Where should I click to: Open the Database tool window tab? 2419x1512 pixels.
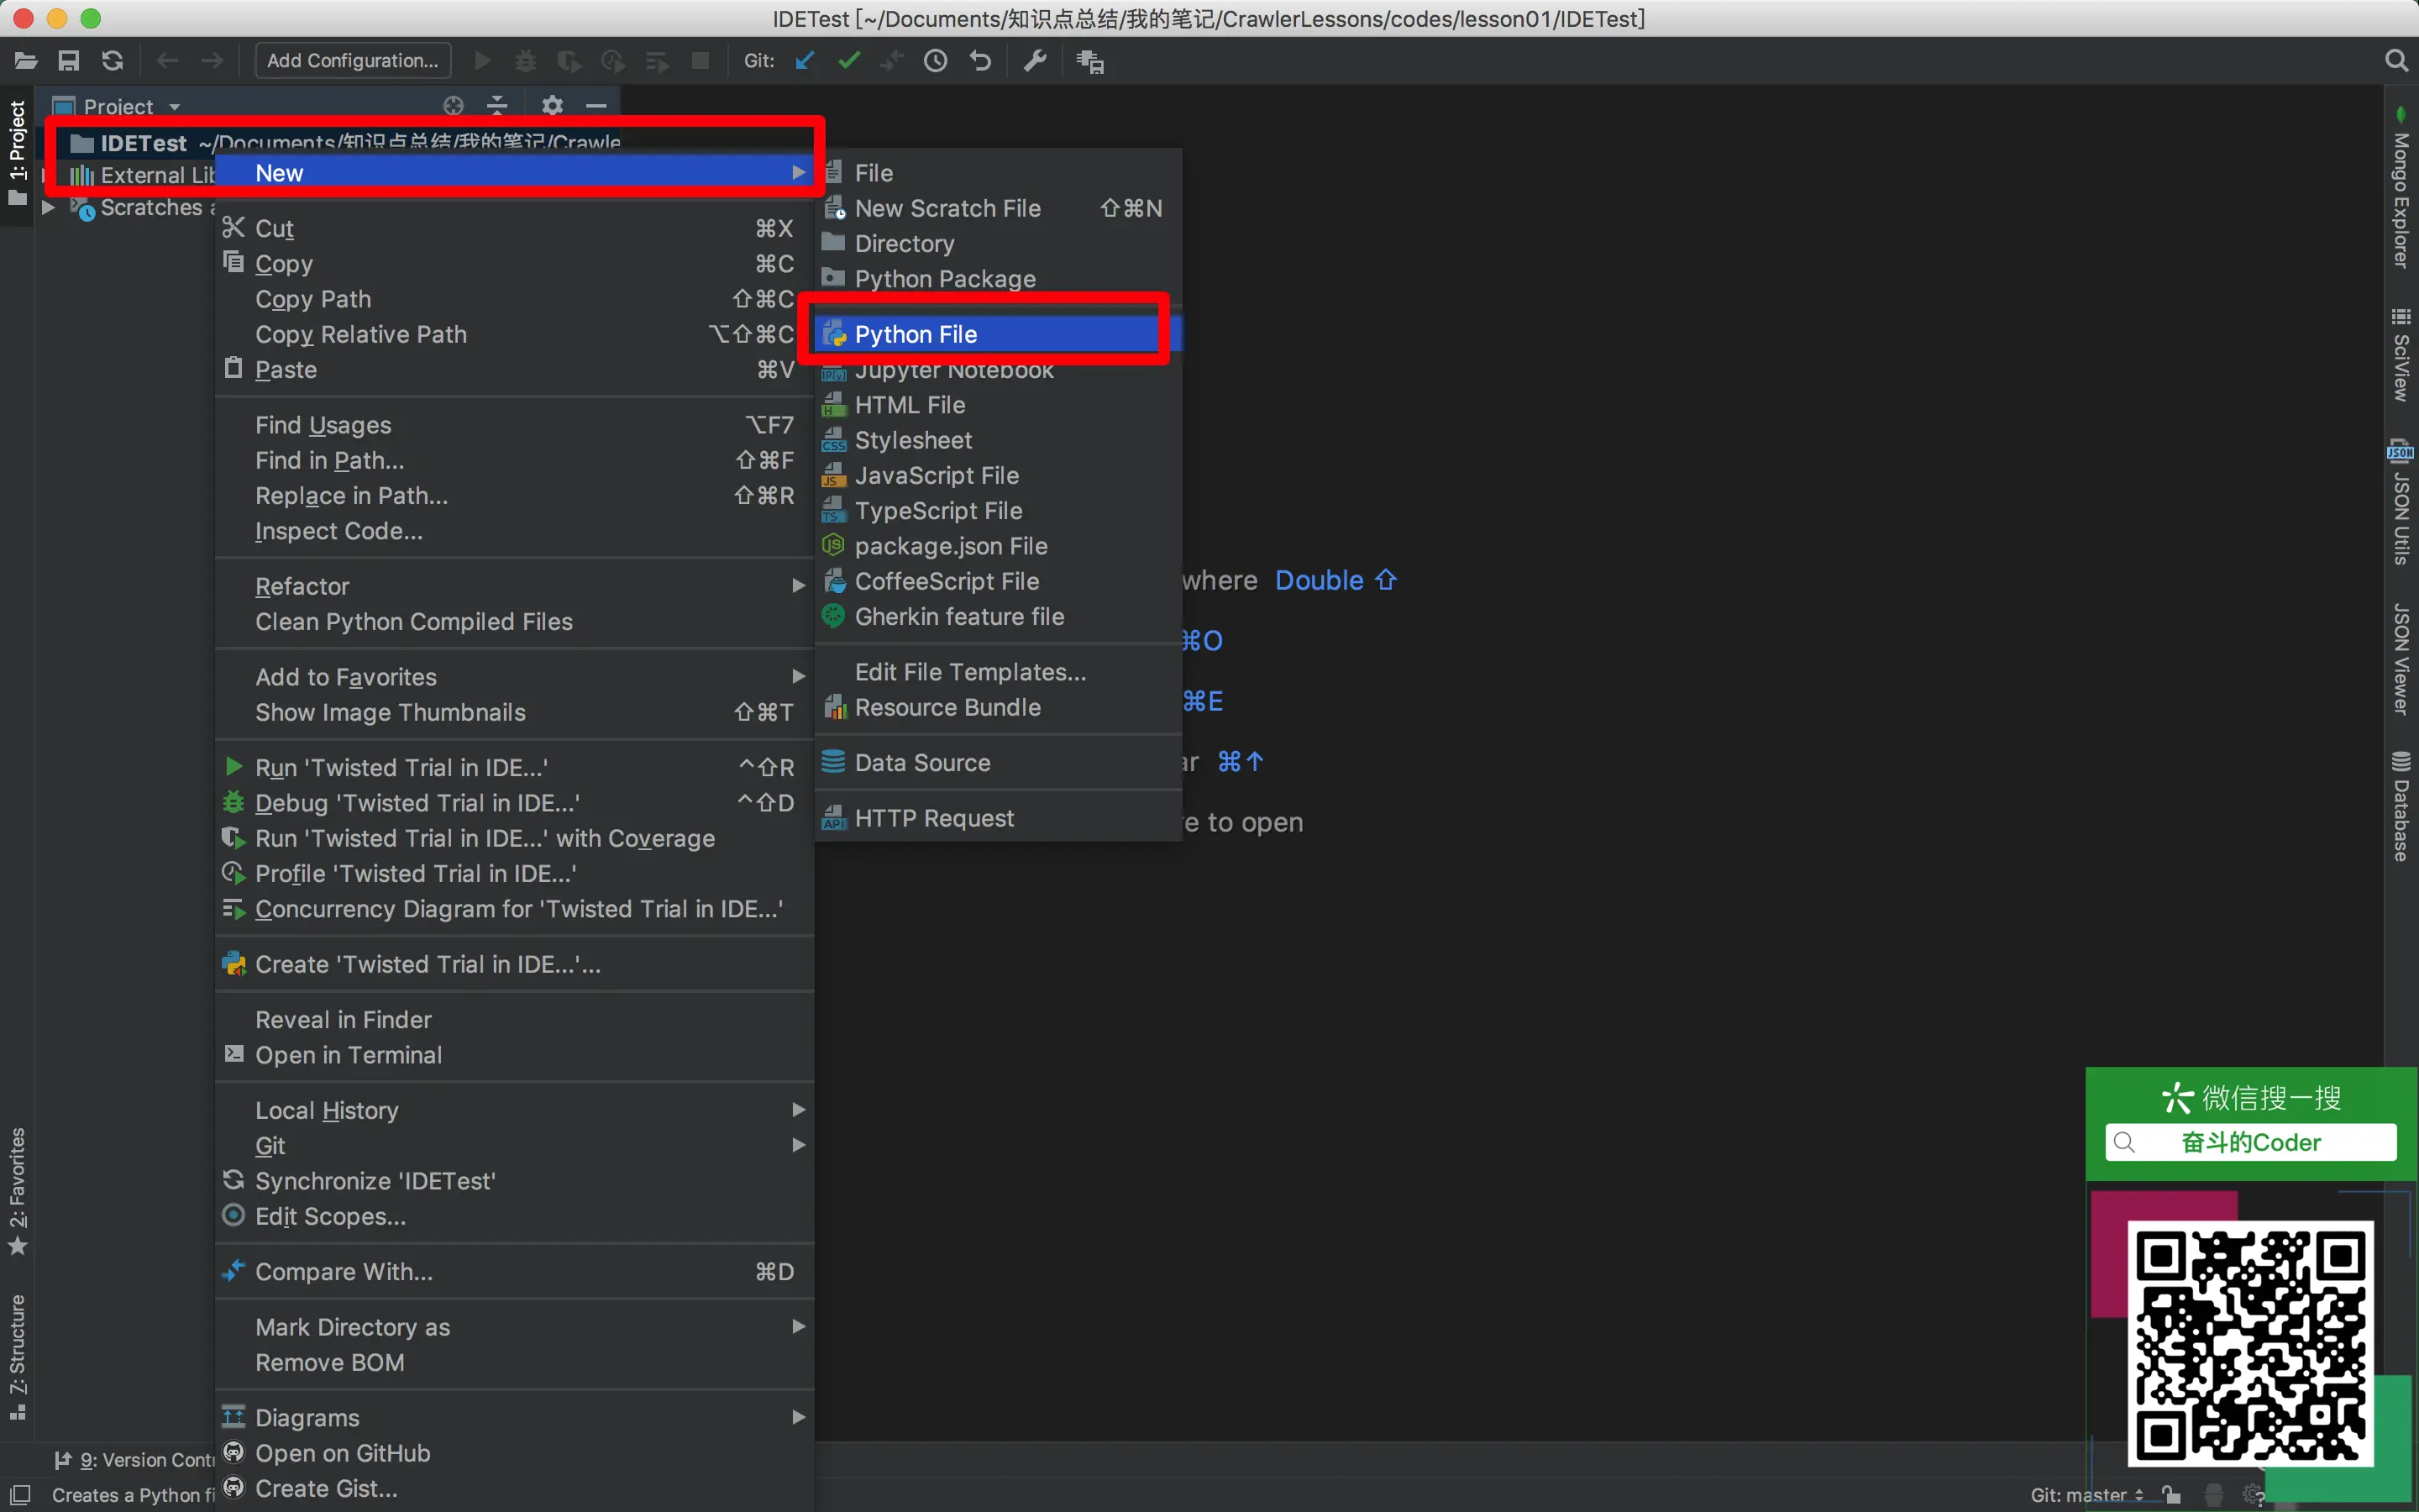(2401, 806)
